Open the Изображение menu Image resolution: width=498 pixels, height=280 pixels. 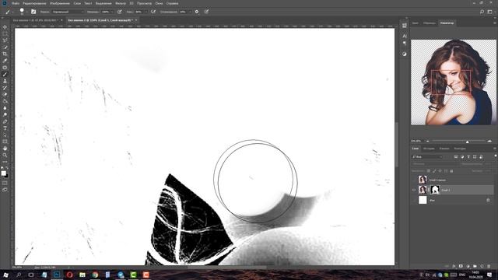click(x=60, y=3)
